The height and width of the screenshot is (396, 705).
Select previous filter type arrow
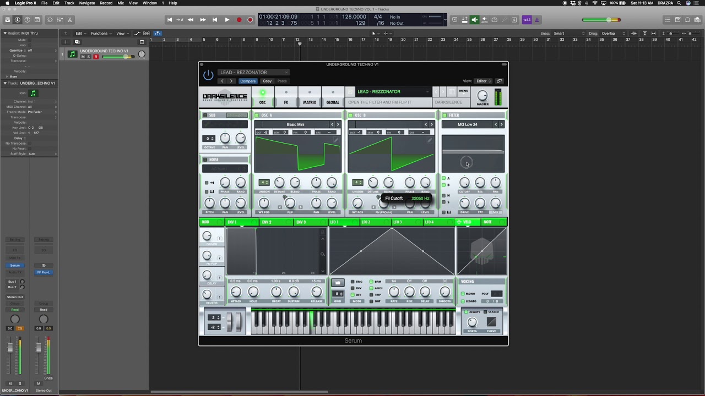495,124
